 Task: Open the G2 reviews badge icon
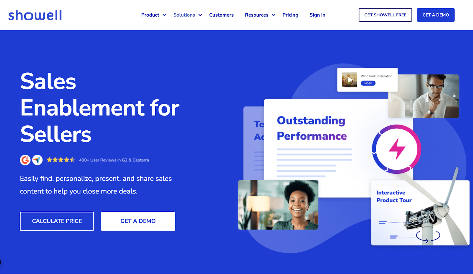(x=25, y=160)
